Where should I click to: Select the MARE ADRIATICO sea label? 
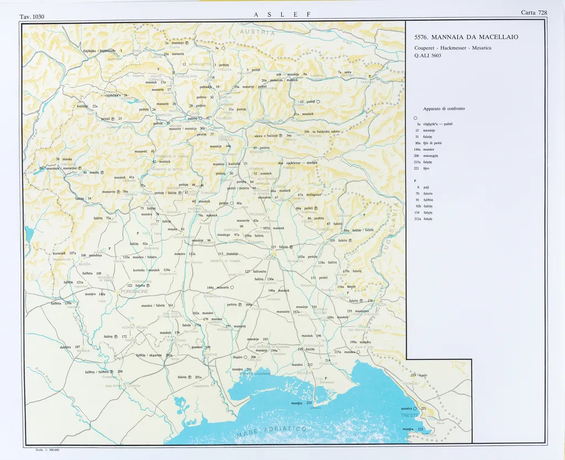(271, 432)
